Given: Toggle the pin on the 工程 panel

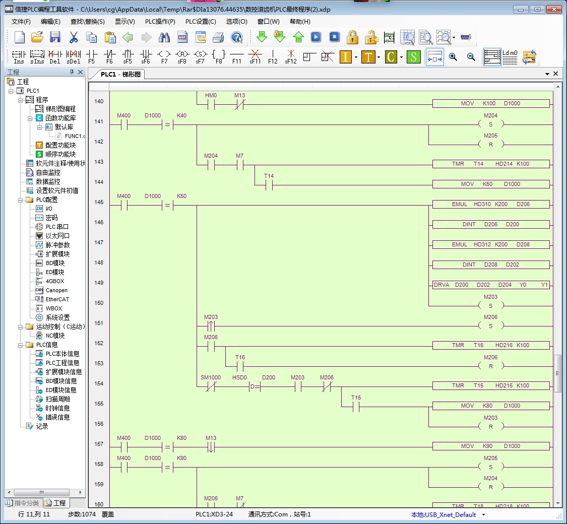Looking at the screenshot, I should [72, 72].
